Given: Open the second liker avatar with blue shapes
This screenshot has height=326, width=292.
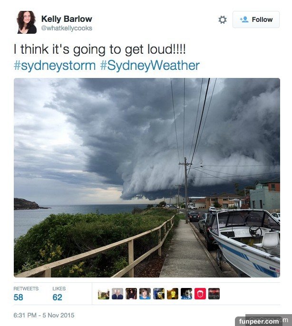Looking at the screenshot, I should pyautogui.click(x=117, y=294).
